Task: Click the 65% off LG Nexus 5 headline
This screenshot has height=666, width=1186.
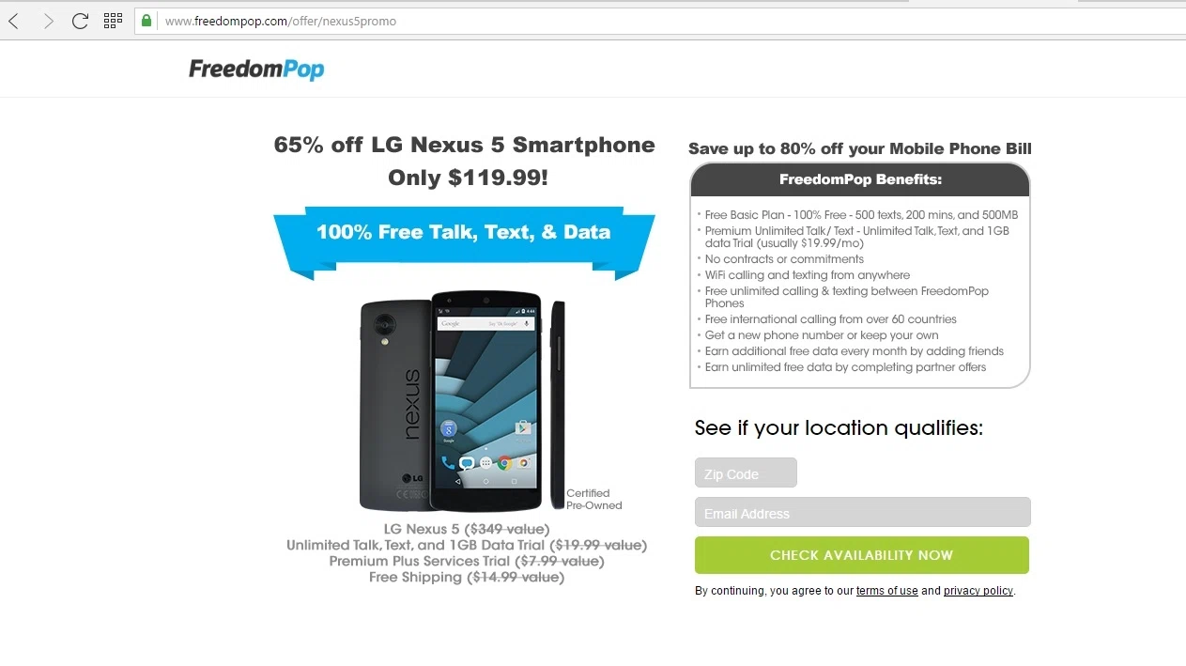Action: point(464,161)
